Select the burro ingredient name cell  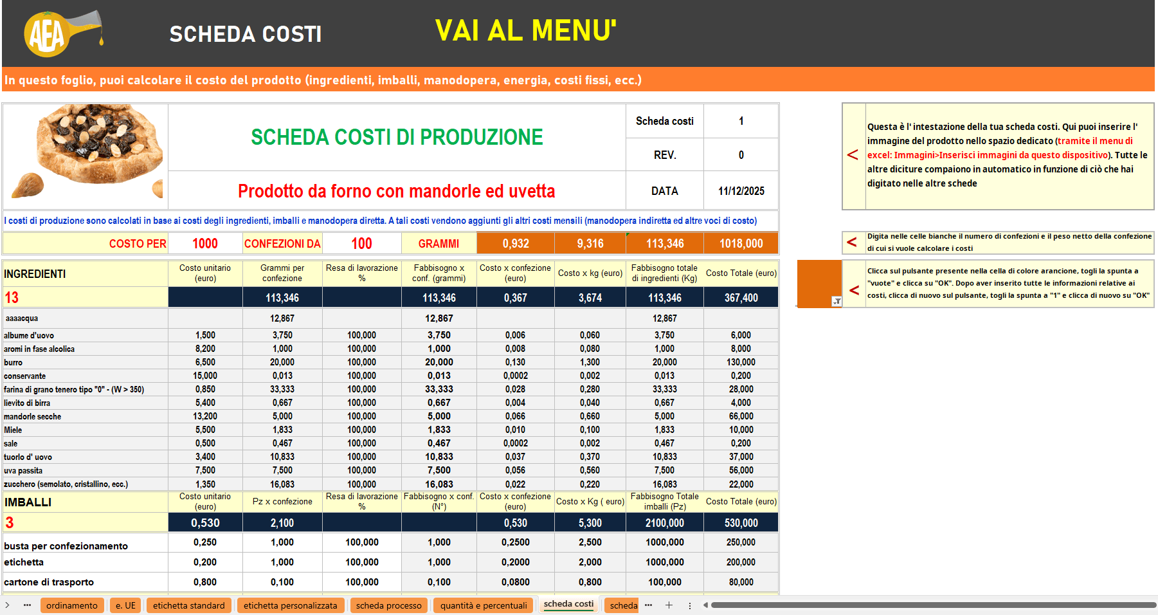coord(85,362)
